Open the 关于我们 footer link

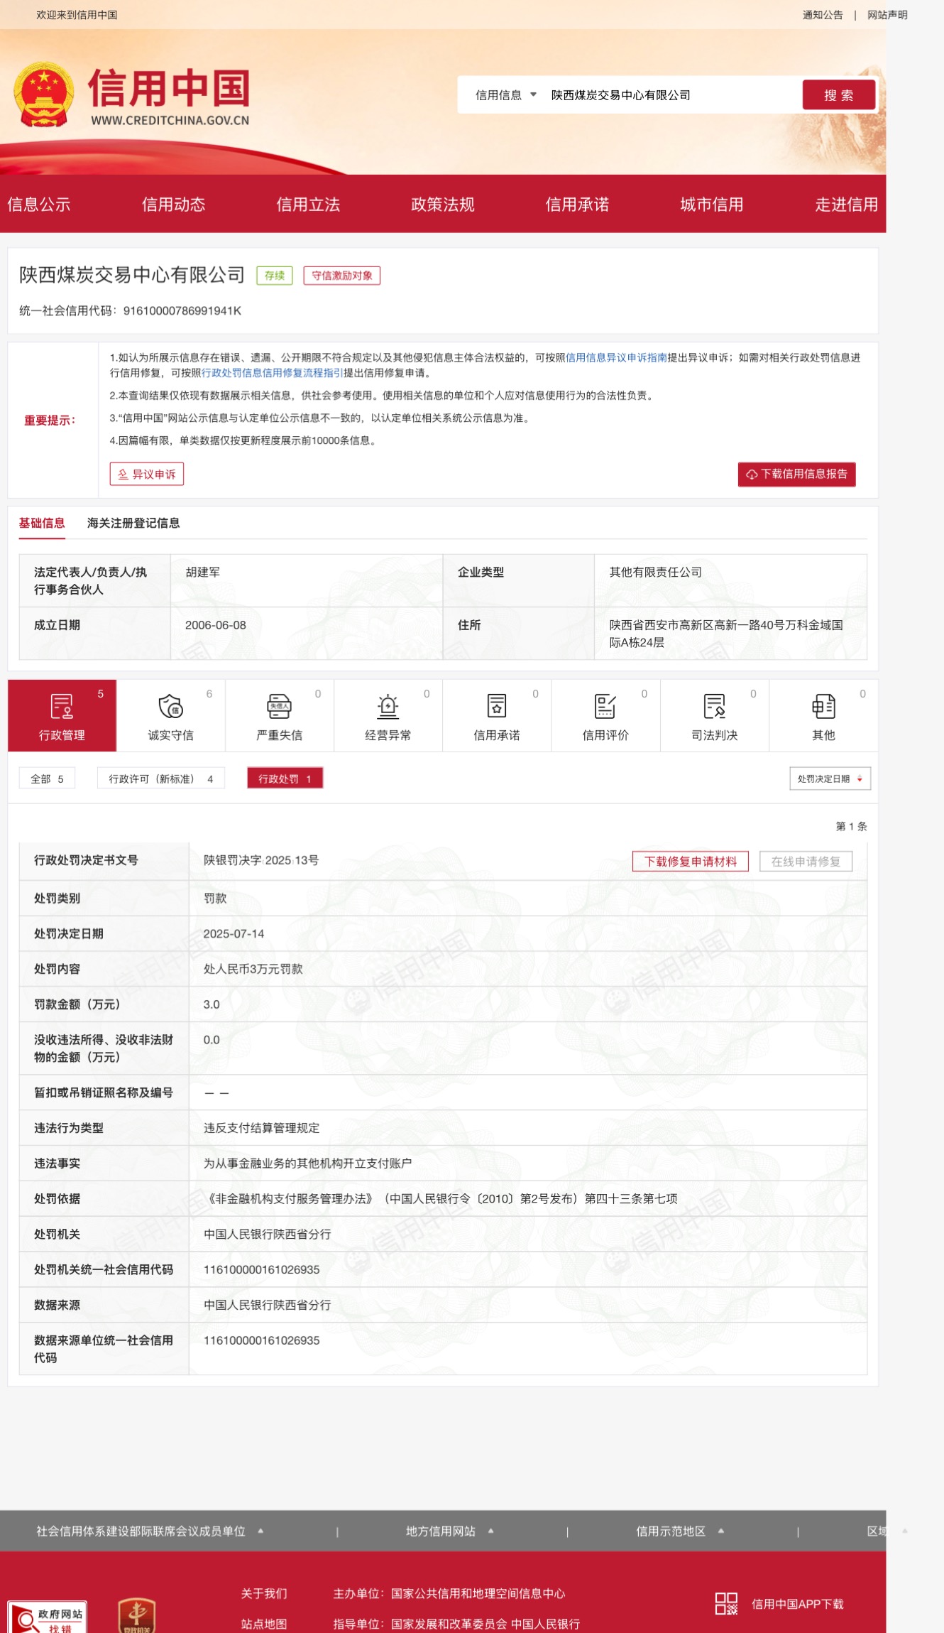tap(264, 1593)
